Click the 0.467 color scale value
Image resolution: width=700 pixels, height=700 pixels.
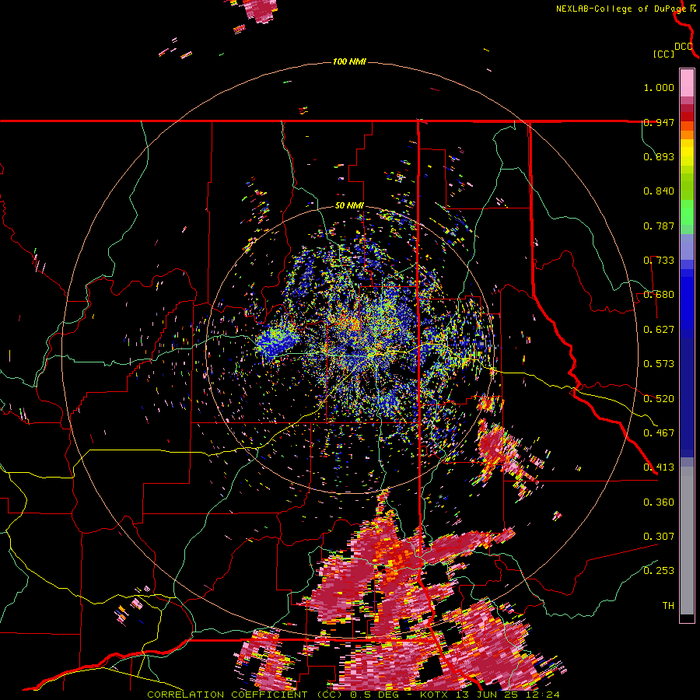659,432
